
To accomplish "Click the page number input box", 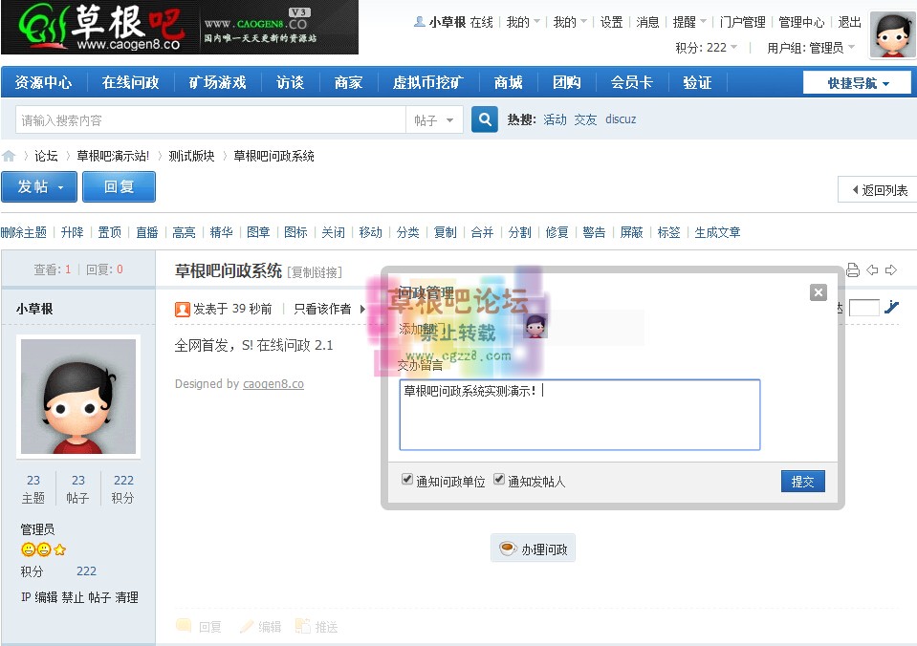I will click(x=864, y=307).
